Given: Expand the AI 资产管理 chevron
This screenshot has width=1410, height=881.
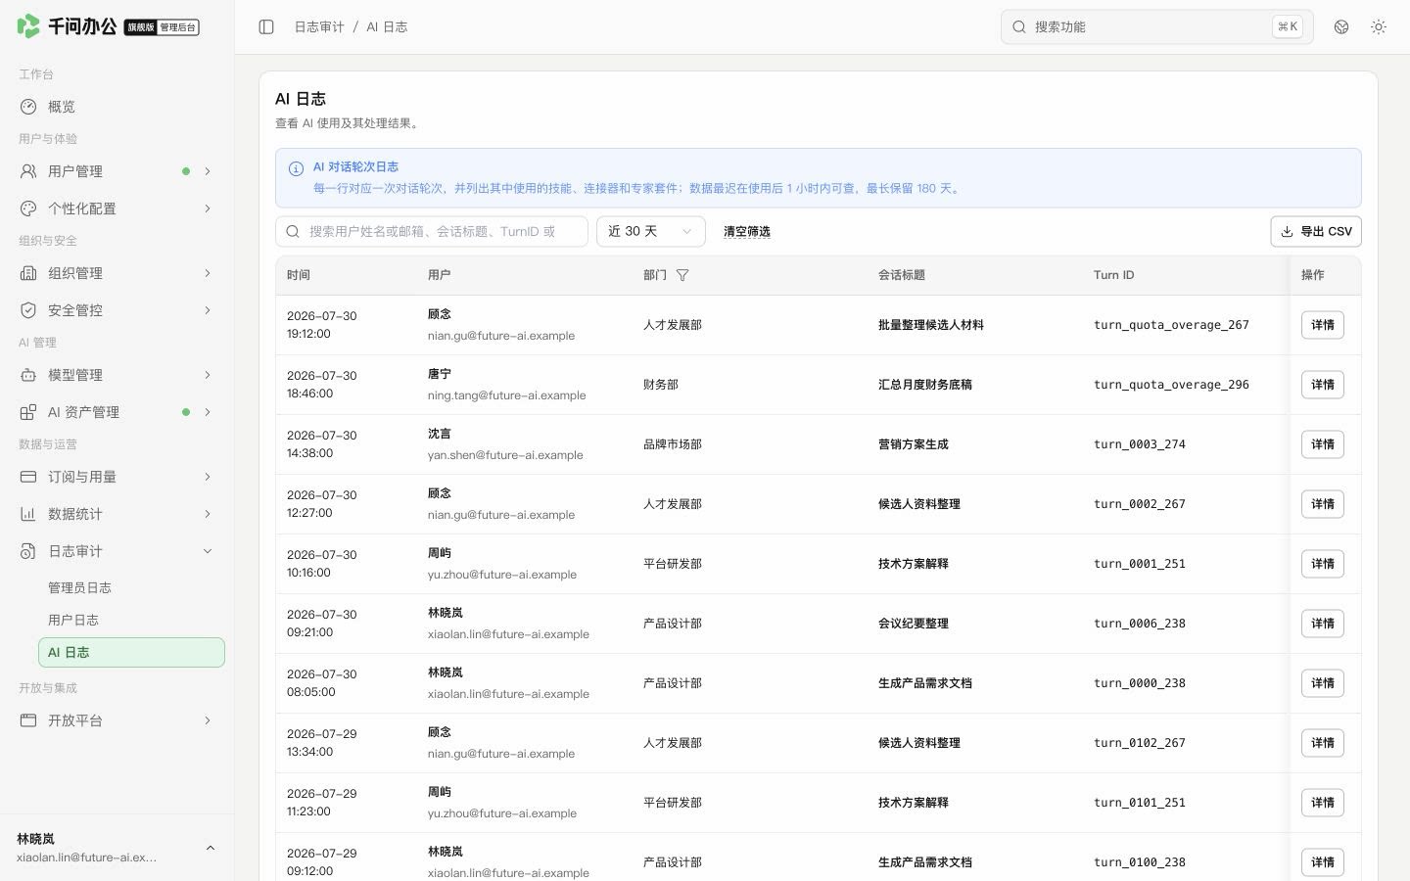Looking at the screenshot, I should [208, 412].
